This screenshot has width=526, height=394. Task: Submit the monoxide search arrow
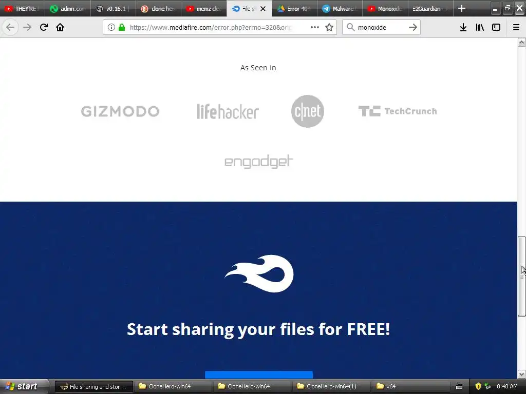point(413,28)
